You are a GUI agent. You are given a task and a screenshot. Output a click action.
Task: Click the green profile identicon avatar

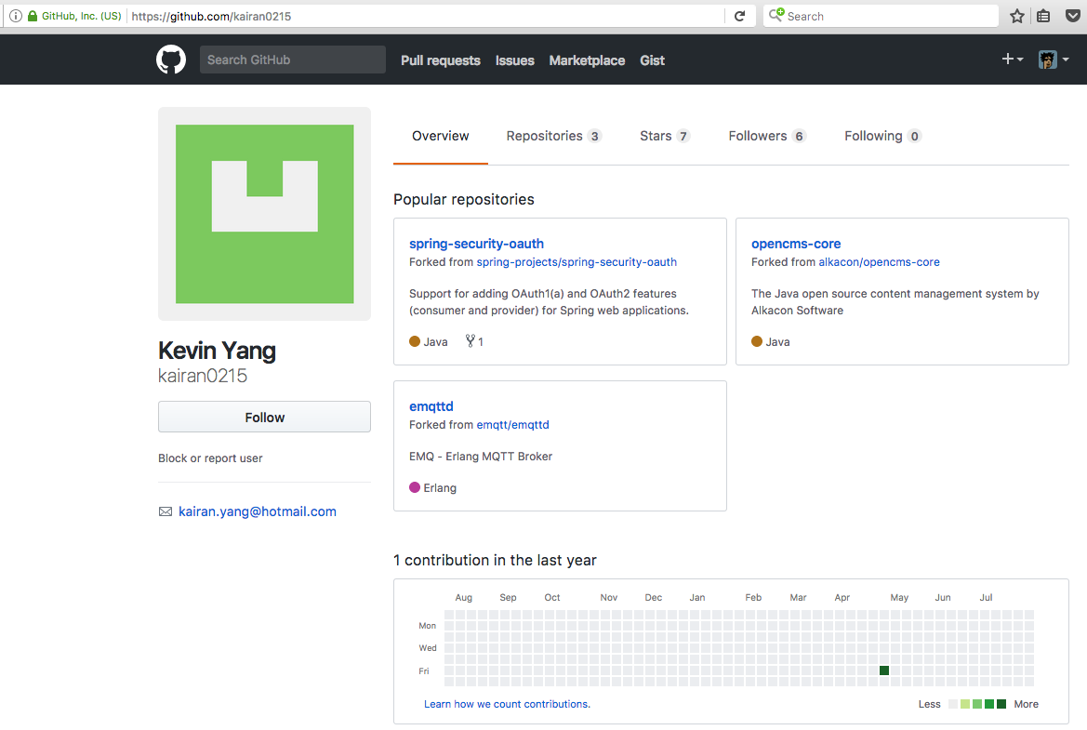click(x=264, y=214)
